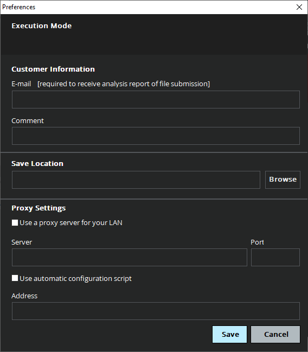Click the "Use a proxy server for your LAN" label
The image size is (308, 352).
[x=71, y=223]
